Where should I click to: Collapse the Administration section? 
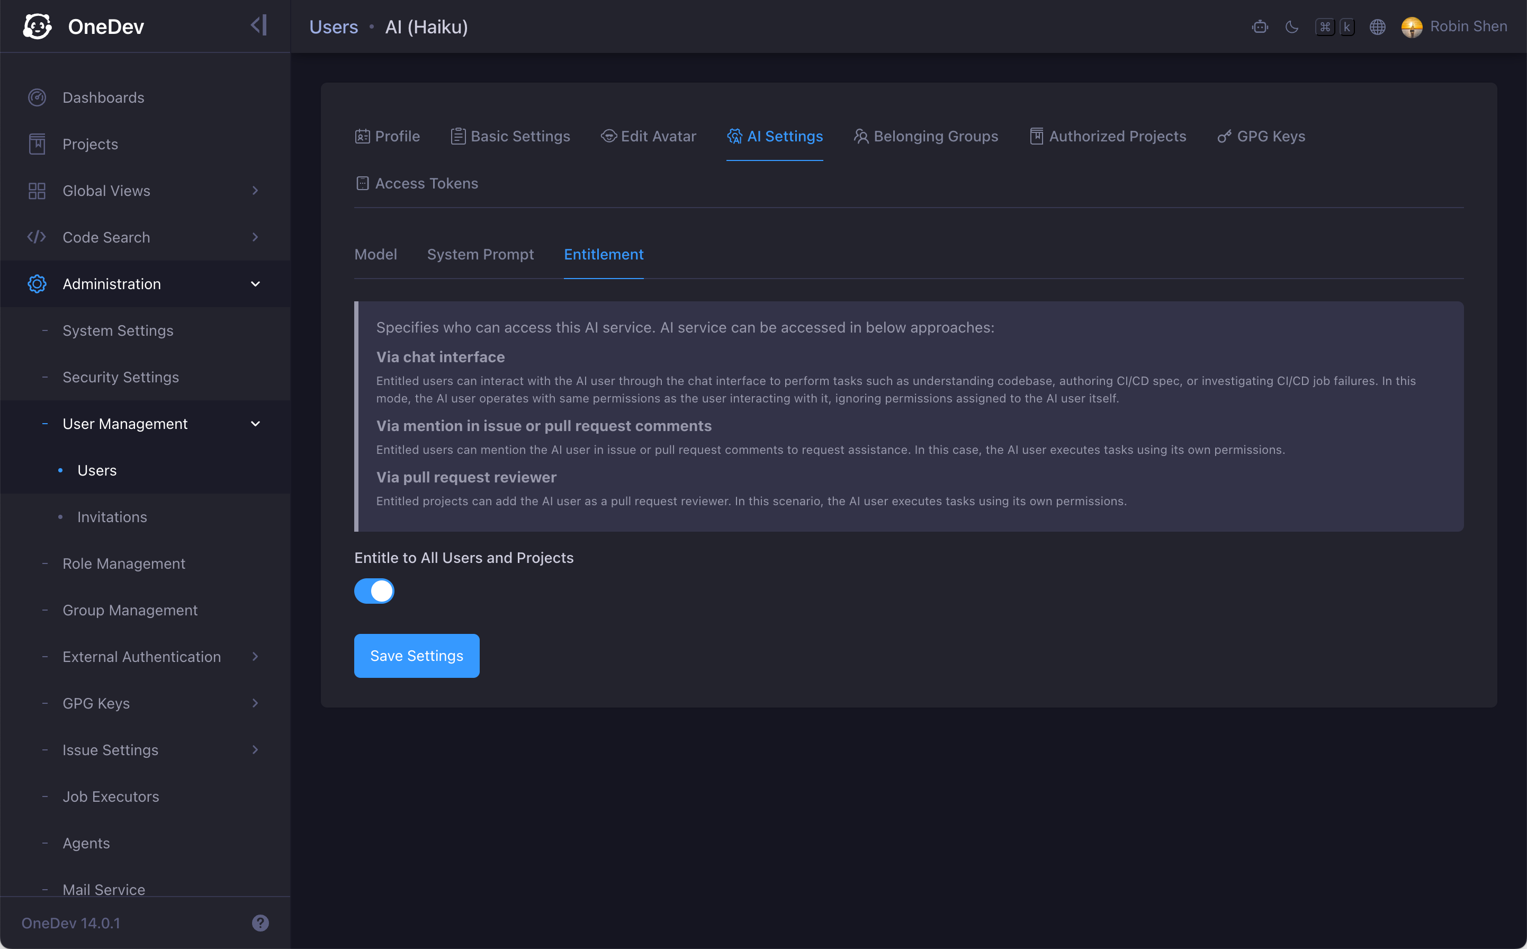coord(255,284)
